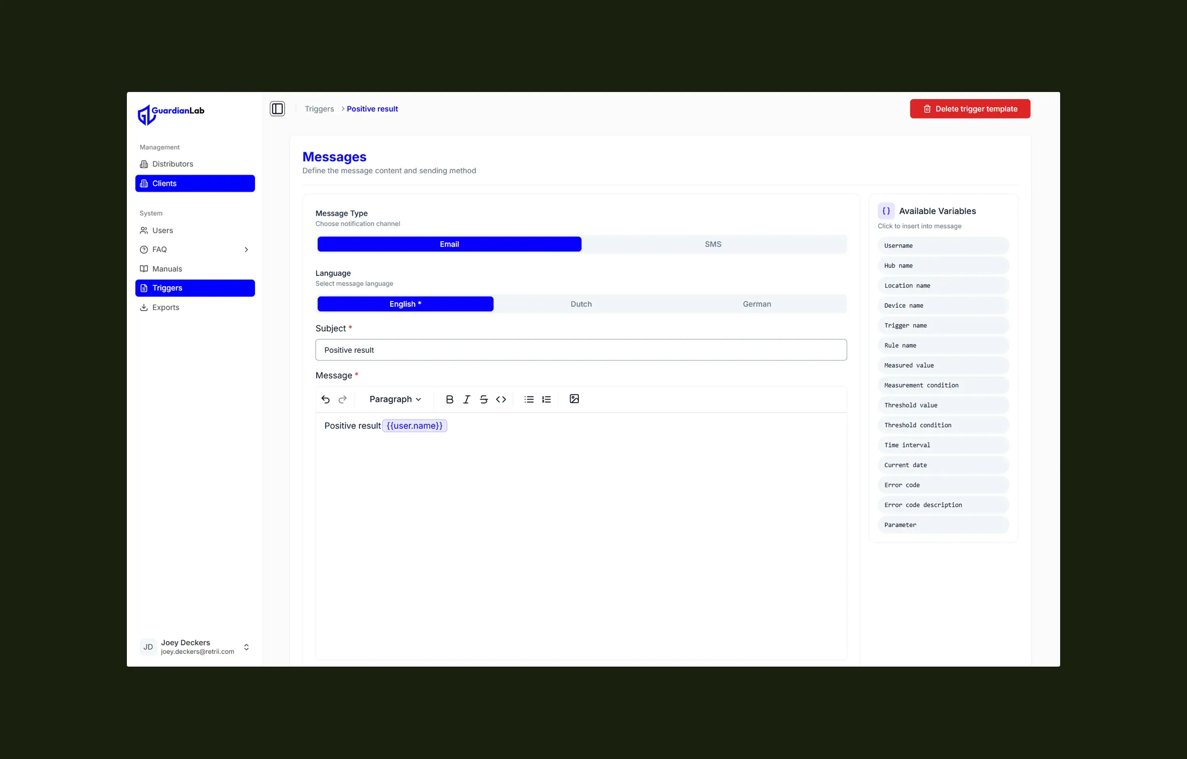Insert a numbered list
Image resolution: width=1187 pixels, height=759 pixels.
coord(546,399)
